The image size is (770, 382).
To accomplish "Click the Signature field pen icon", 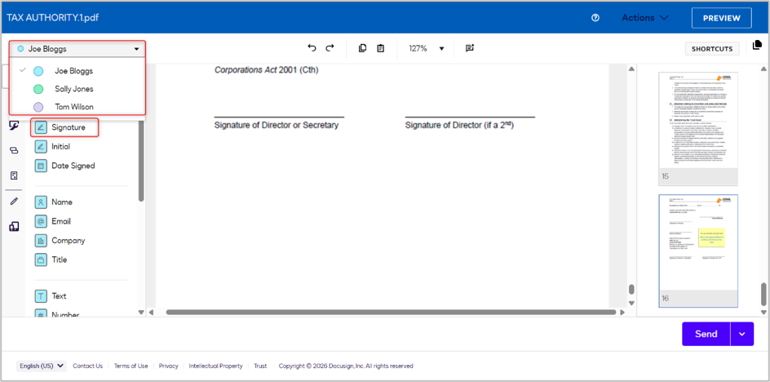I will click(x=41, y=127).
